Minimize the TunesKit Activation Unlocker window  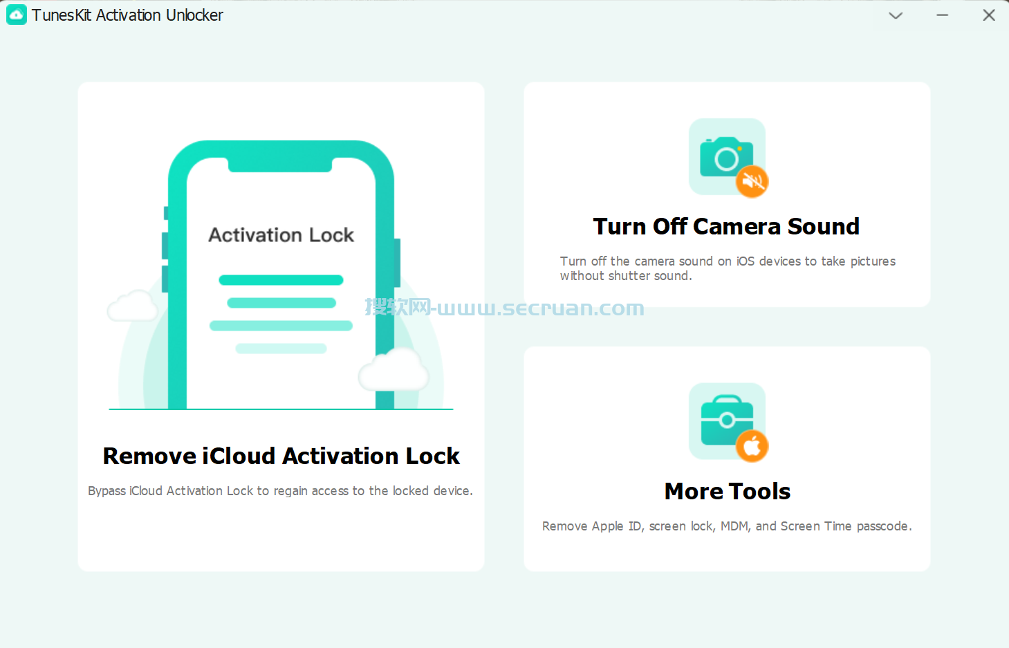click(x=942, y=15)
